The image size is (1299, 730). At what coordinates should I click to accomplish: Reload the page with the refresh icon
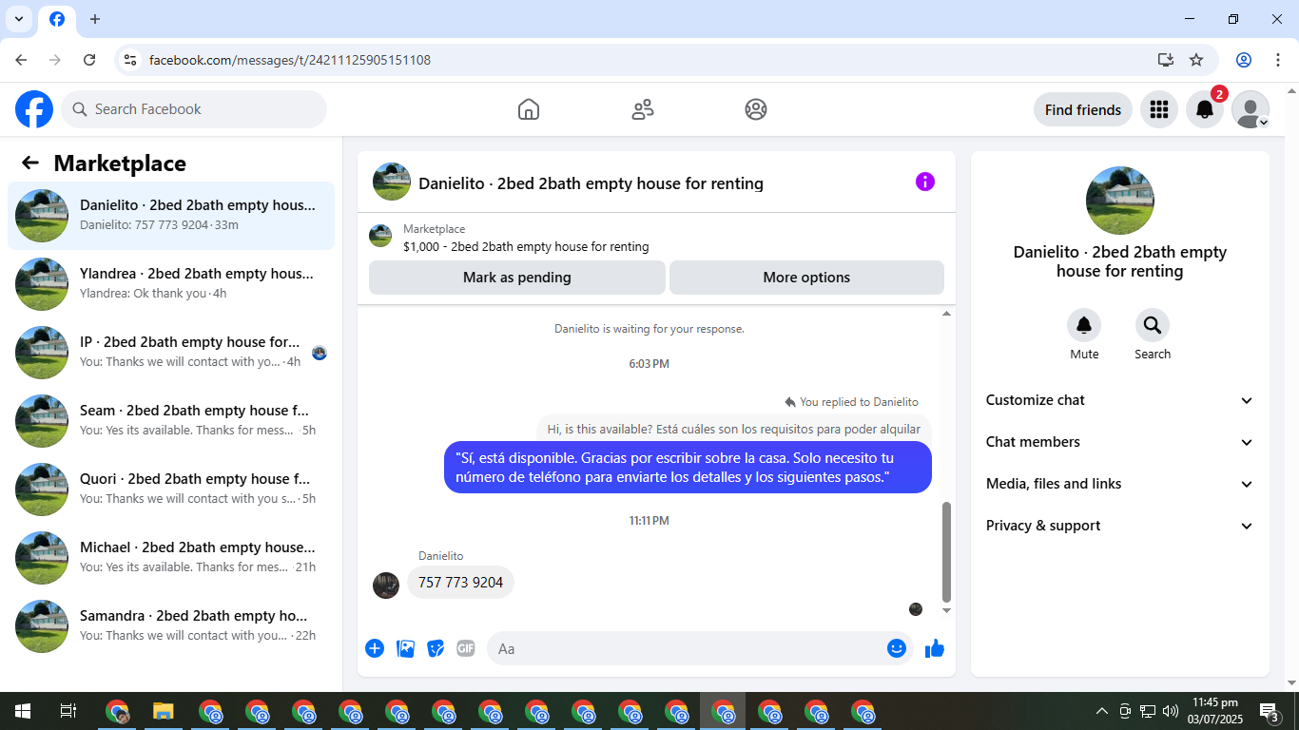tap(89, 60)
